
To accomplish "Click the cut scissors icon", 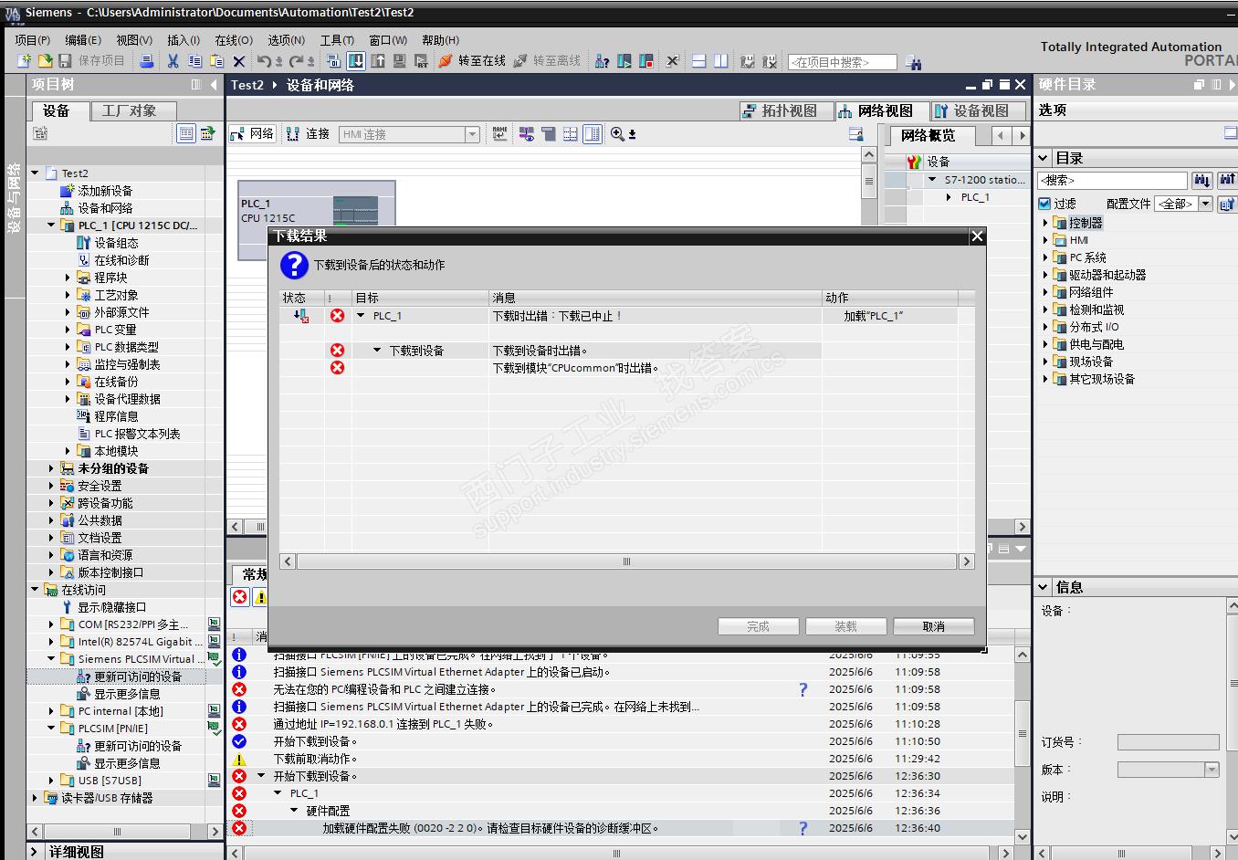I will coord(173,61).
